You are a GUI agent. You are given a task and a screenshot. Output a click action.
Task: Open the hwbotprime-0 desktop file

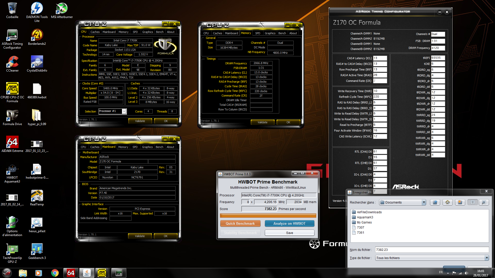coord(37,171)
